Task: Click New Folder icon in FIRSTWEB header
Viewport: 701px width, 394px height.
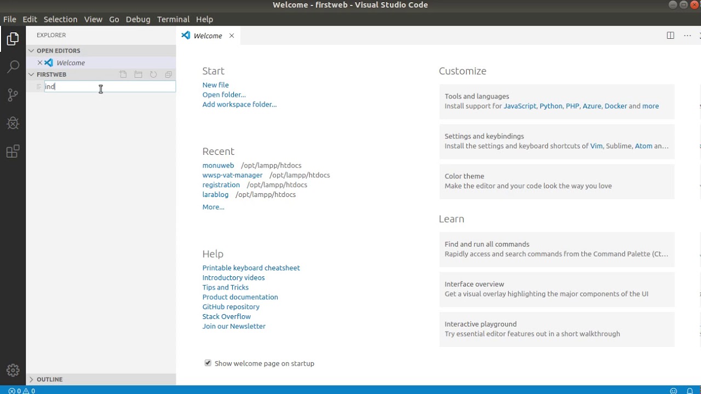Action: point(138,74)
